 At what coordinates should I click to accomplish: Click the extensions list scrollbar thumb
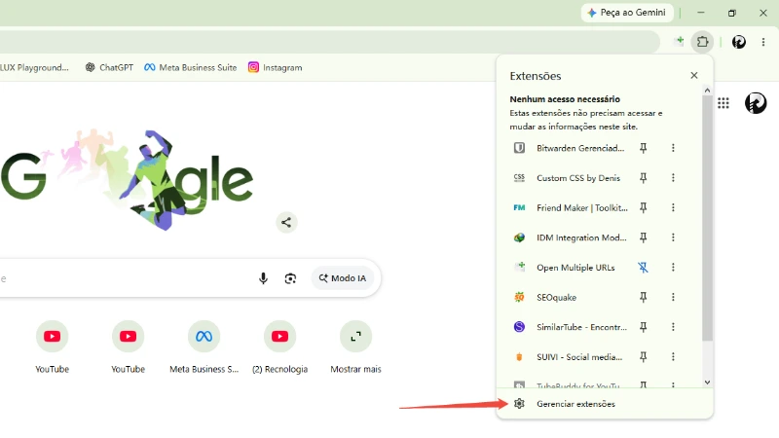click(708, 218)
